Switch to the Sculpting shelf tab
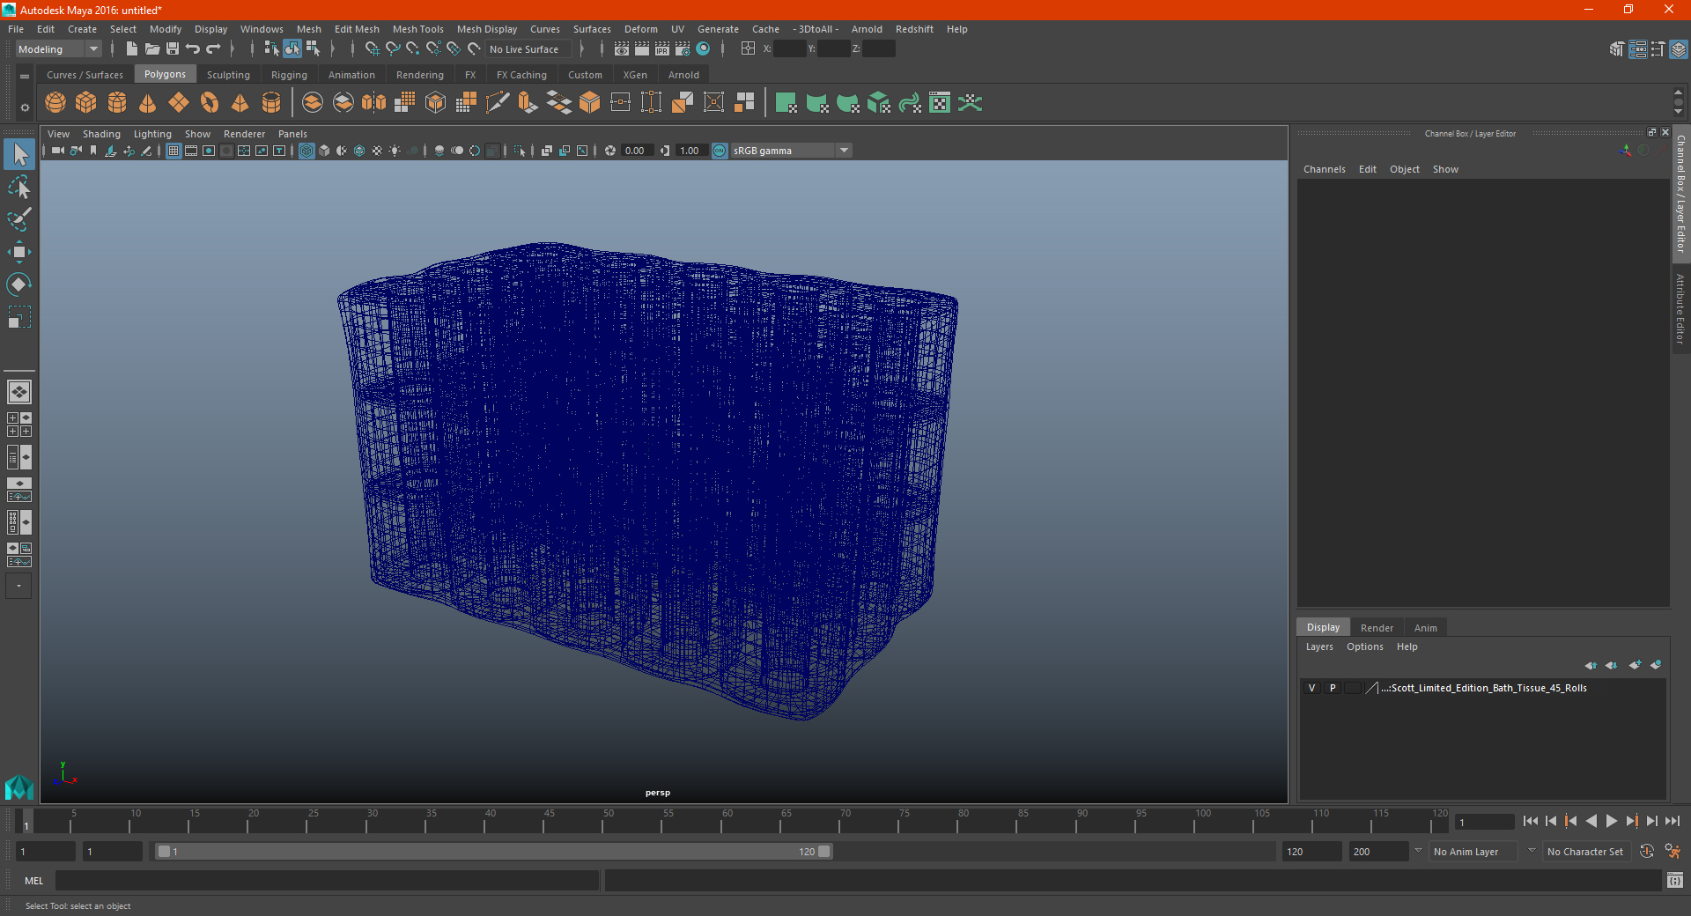This screenshot has height=916, width=1691. click(228, 75)
